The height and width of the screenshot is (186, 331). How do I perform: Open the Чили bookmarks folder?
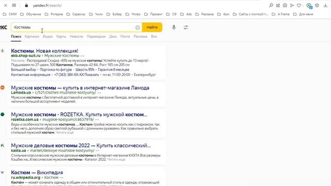click(96, 14)
